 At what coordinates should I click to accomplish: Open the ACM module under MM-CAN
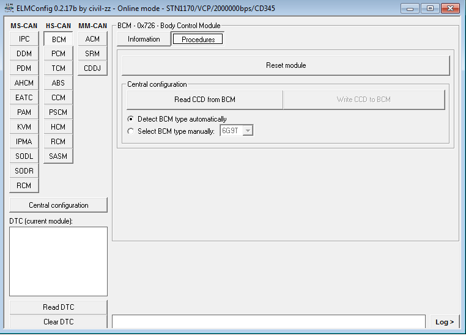click(92, 39)
